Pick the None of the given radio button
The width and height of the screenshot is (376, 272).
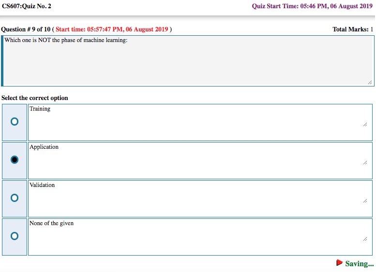(15, 236)
